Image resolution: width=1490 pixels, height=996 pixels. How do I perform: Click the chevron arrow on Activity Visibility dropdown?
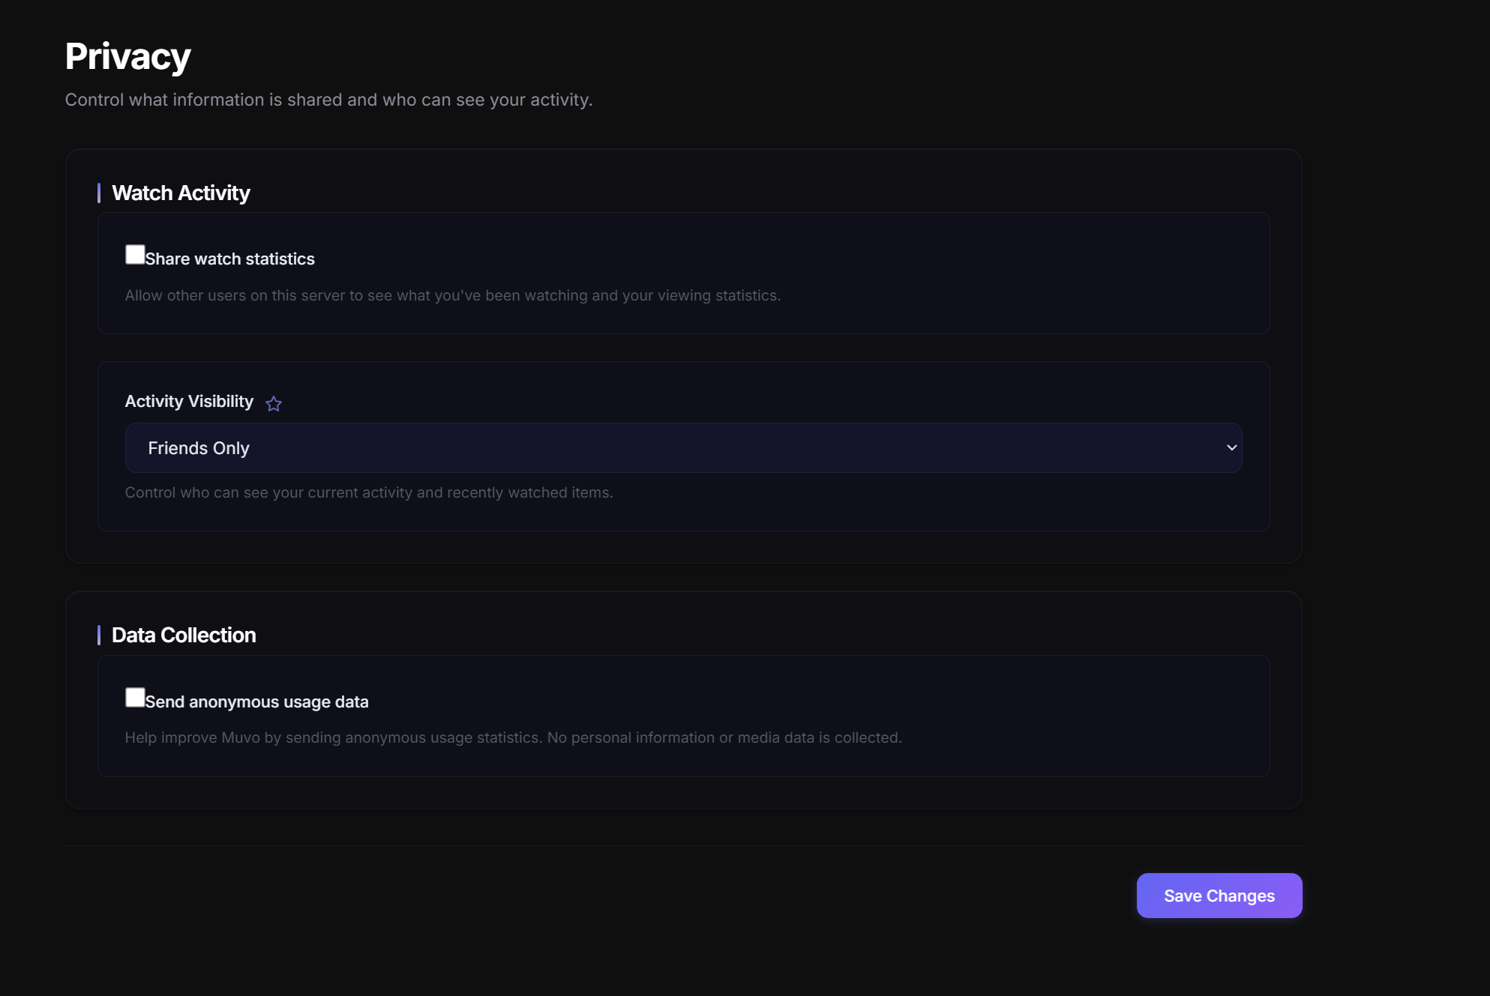(1231, 448)
